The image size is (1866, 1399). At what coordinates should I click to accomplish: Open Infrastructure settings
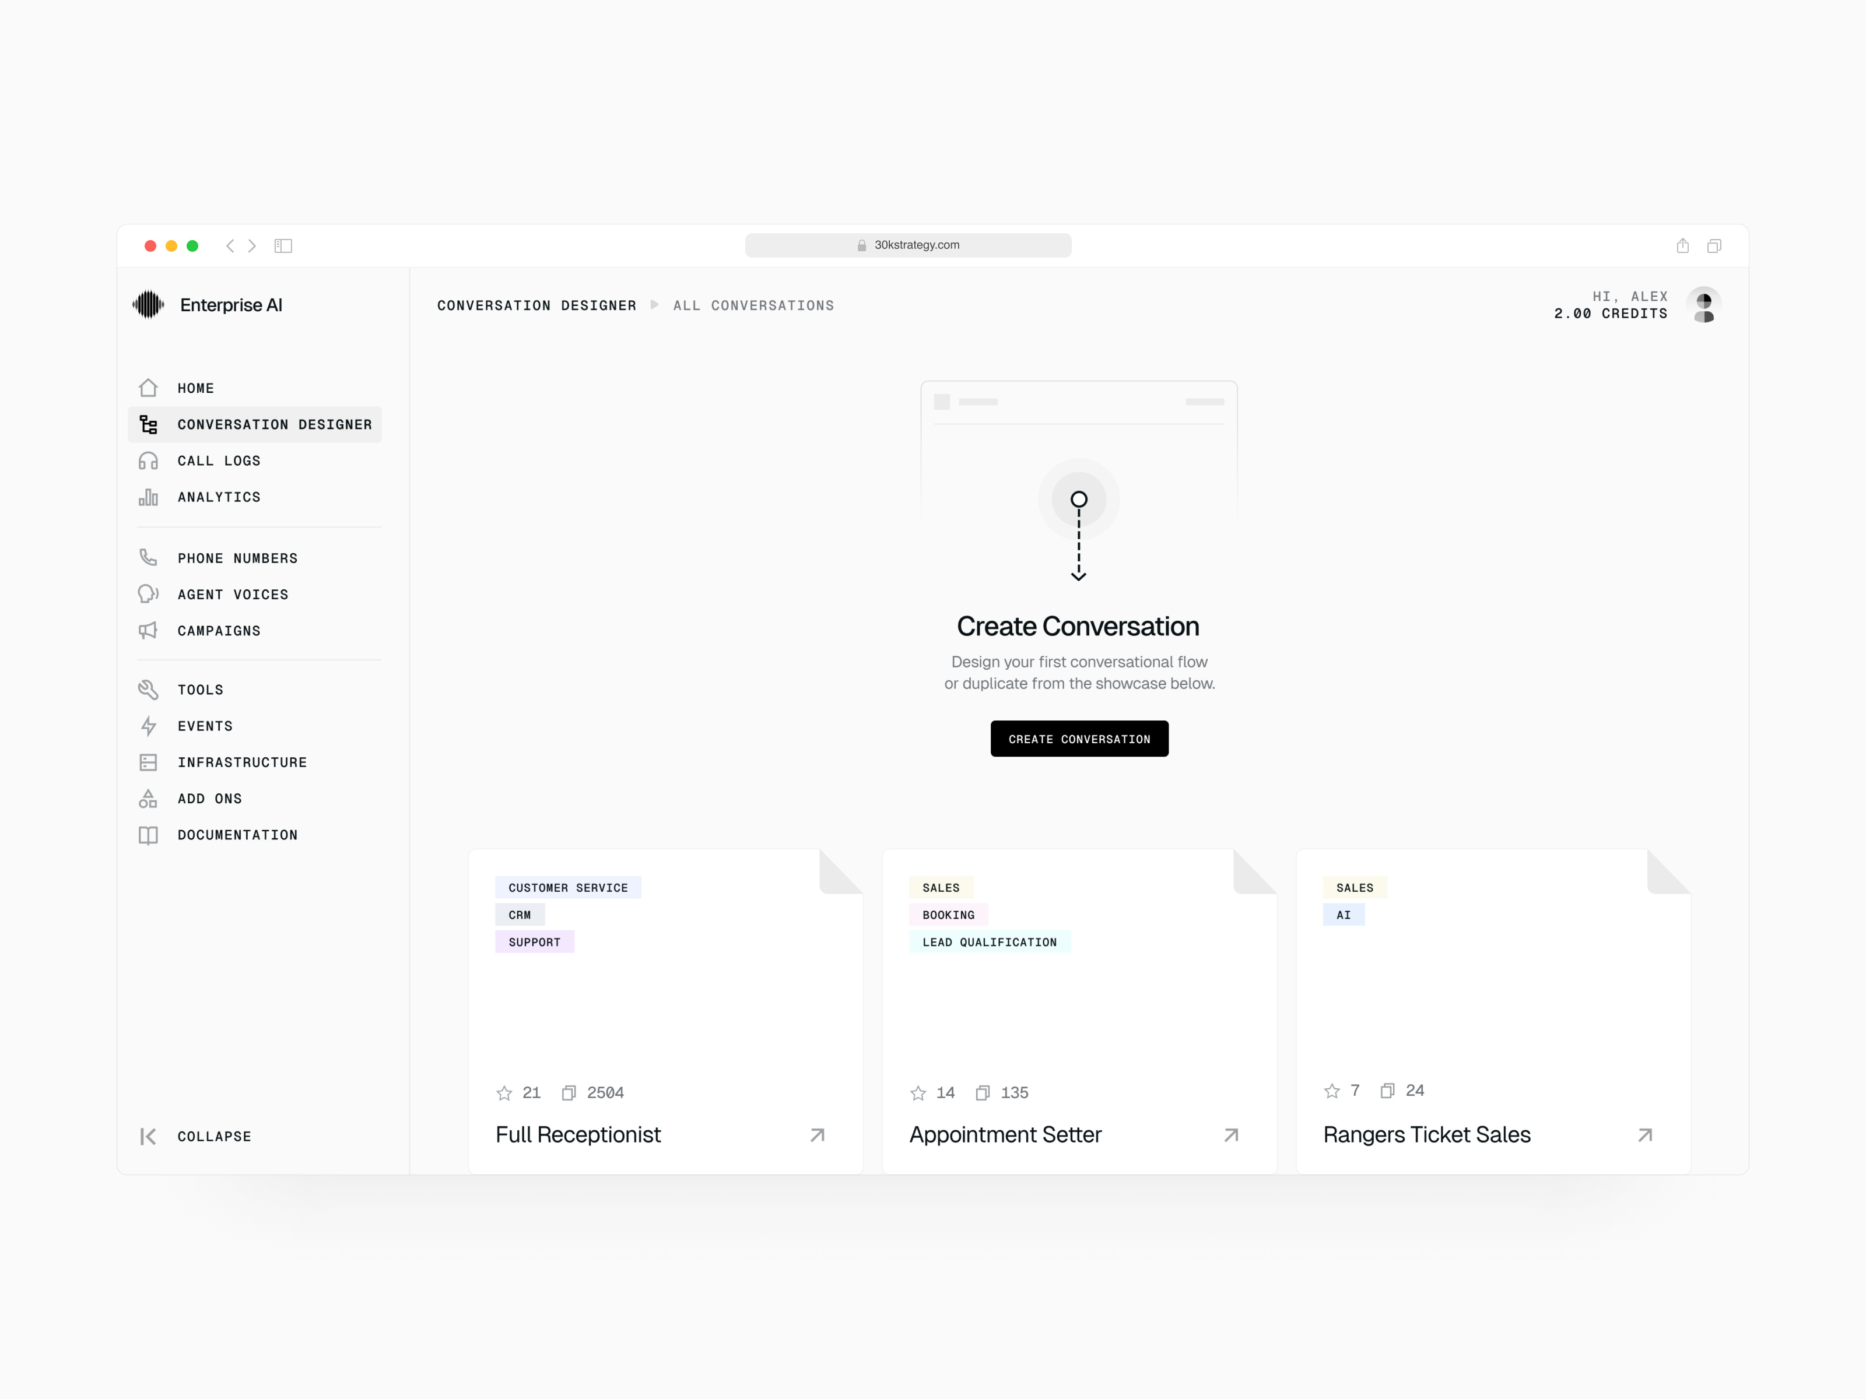coord(255,761)
